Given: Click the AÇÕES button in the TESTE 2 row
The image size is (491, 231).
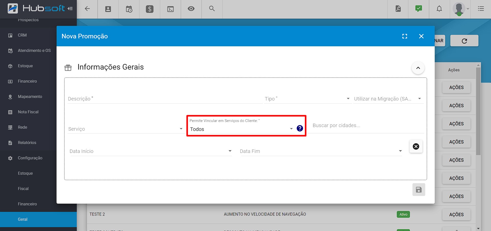Looking at the screenshot, I should pos(456,215).
